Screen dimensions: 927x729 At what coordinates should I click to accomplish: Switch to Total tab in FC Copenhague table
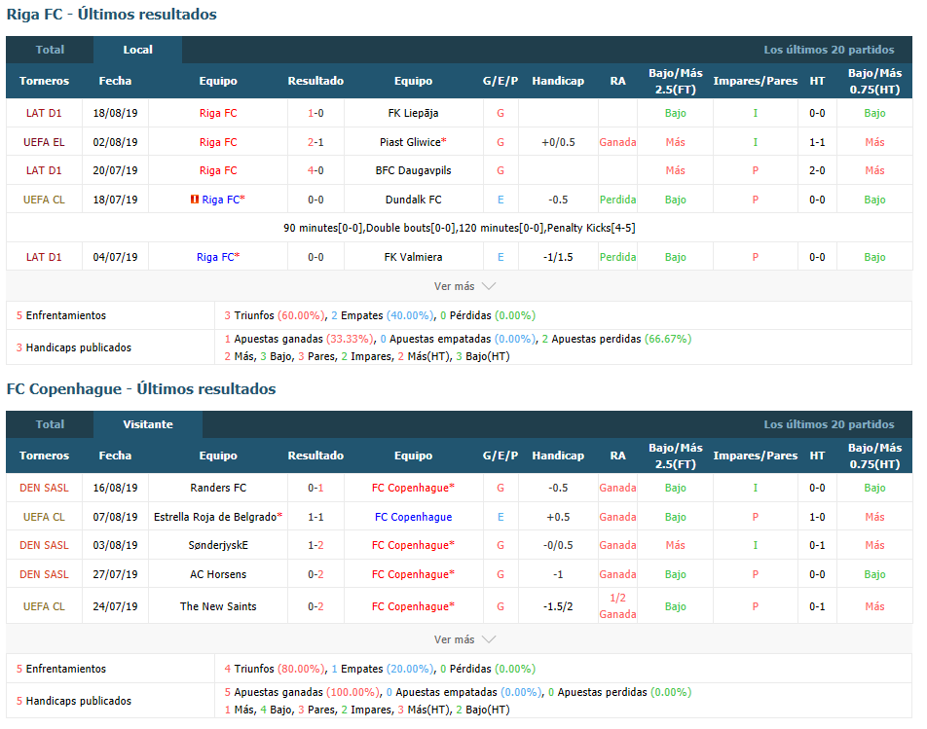[50, 424]
